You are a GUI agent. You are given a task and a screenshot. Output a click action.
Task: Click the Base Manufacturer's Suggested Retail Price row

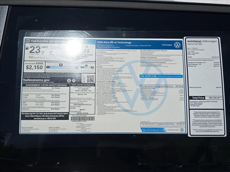click(162, 86)
